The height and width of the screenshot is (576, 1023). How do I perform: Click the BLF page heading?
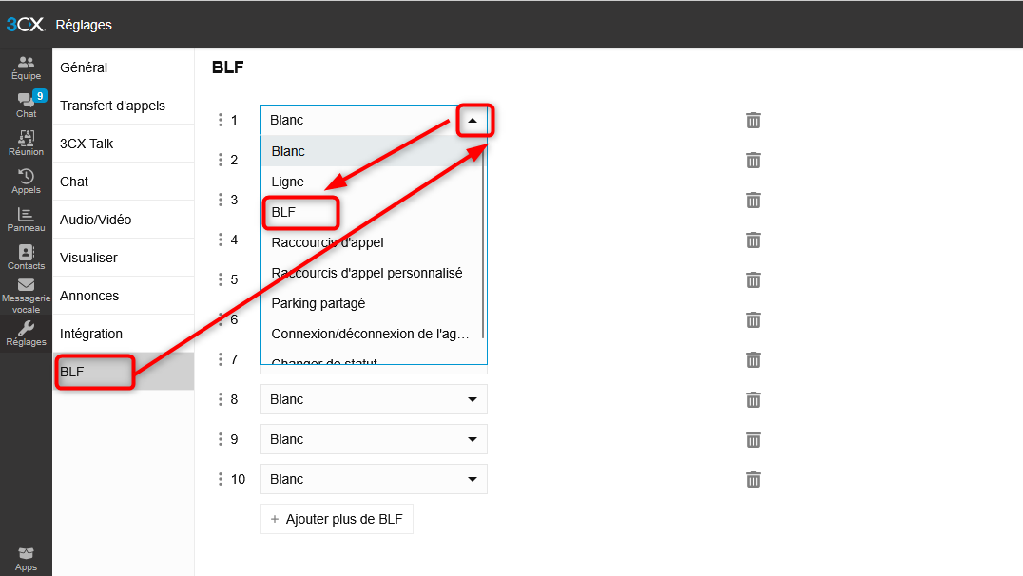[x=227, y=67]
